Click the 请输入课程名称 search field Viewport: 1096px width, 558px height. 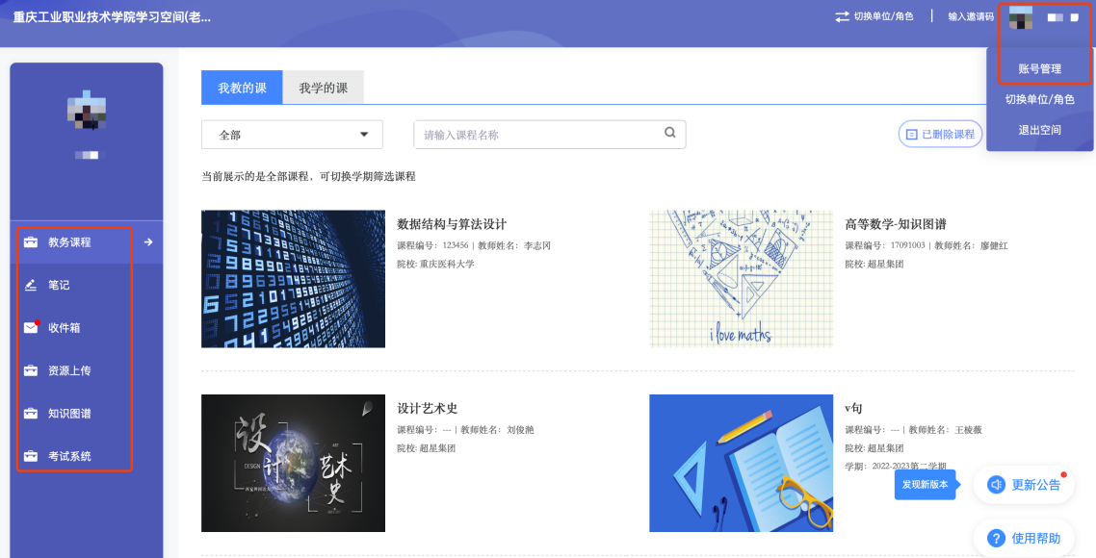pos(549,134)
